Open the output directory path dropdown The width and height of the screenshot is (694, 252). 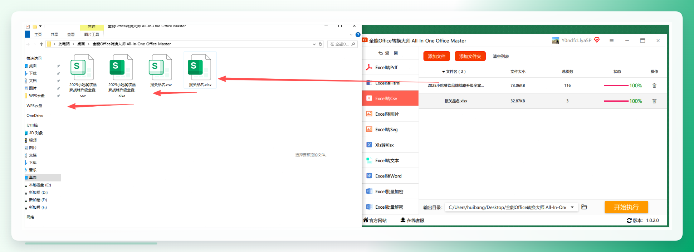tap(572, 207)
